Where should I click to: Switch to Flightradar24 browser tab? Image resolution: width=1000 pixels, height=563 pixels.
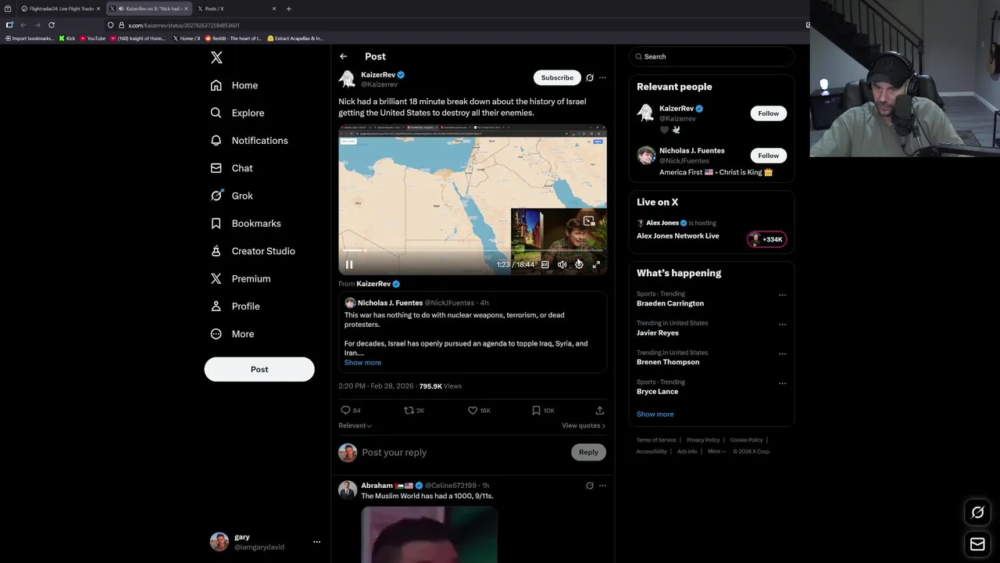(x=61, y=9)
